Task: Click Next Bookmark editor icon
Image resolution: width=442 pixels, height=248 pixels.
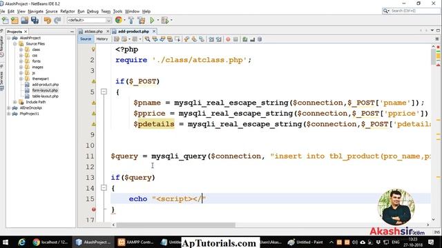Action: tap(194, 39)
